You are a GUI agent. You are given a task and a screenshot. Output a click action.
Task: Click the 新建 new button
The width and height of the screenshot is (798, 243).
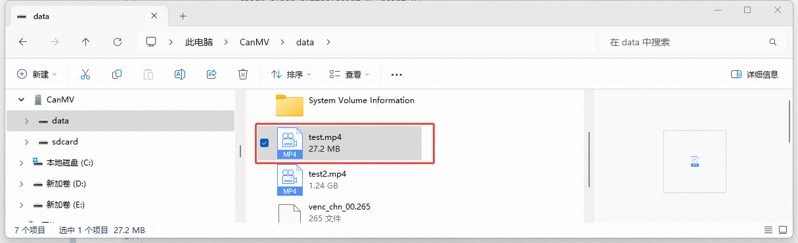tap(37, 75)
